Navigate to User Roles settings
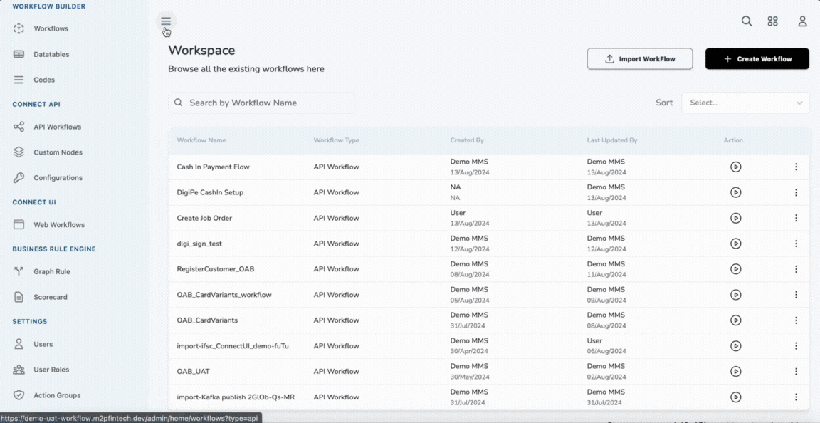 [x=51, y=370]
